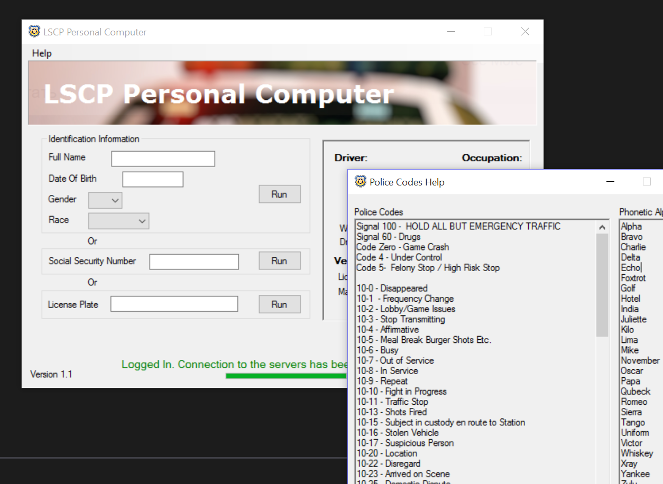Click the Full Name input field

pos(163,159)
